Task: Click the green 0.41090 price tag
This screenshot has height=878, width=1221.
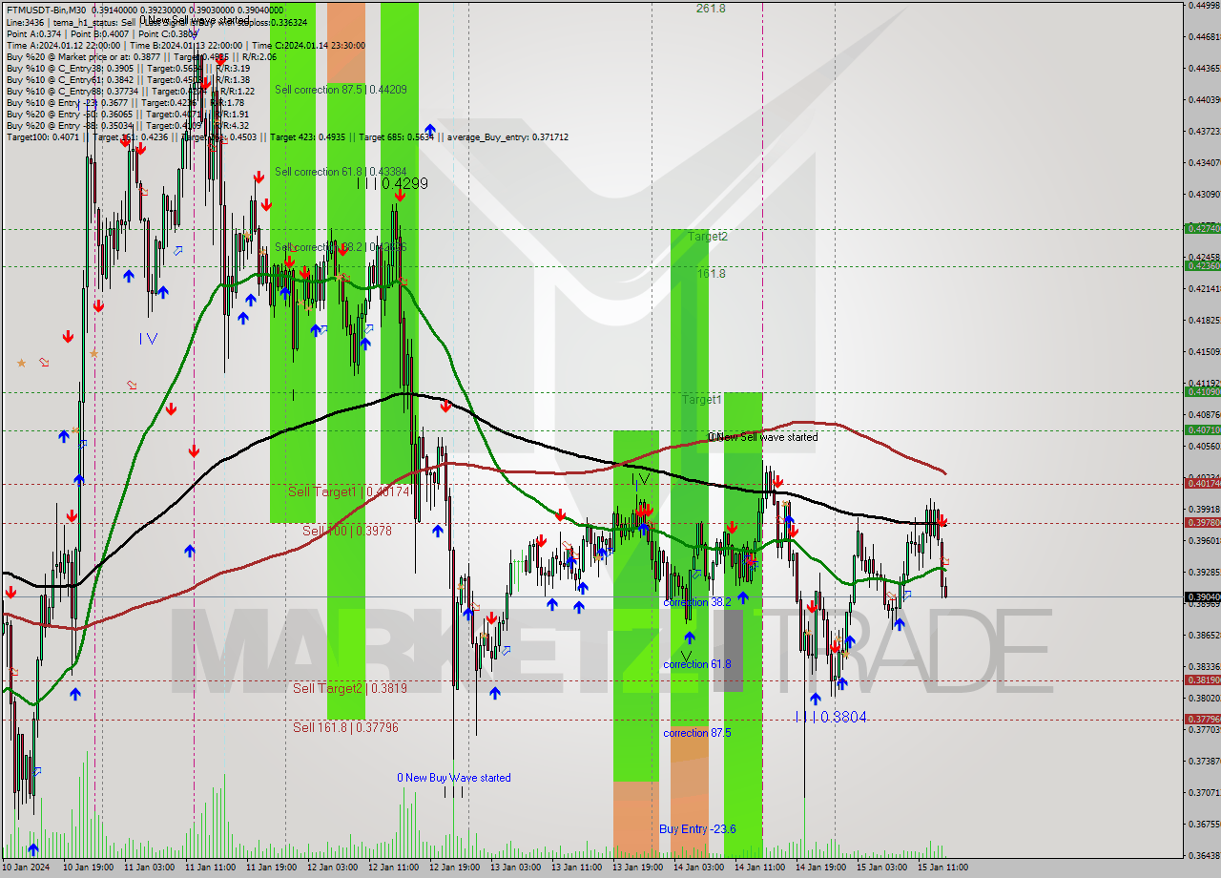Action: tap(1201, 391)
